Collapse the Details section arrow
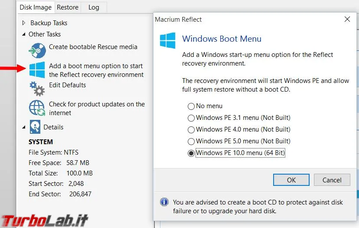The height and width of the screenshot is (228, 359). click(x=24, y=127)
